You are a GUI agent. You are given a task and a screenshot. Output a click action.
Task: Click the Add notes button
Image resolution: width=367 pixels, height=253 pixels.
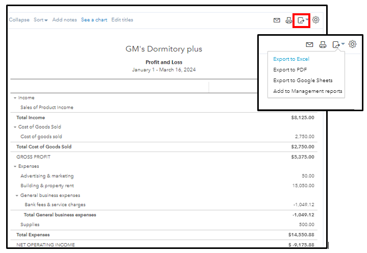click(64, 20)
